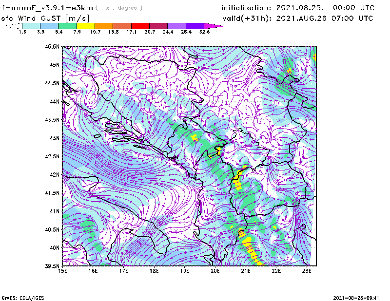
Task: Click legend value '7.9'
Action: pos(77,32)
